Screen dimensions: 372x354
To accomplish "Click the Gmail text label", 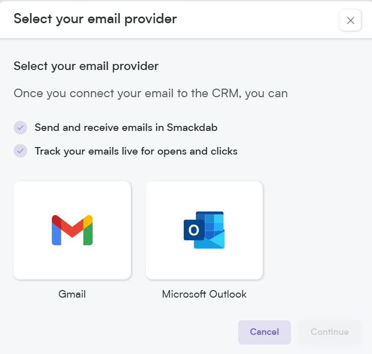I will (x=72, y=294).
